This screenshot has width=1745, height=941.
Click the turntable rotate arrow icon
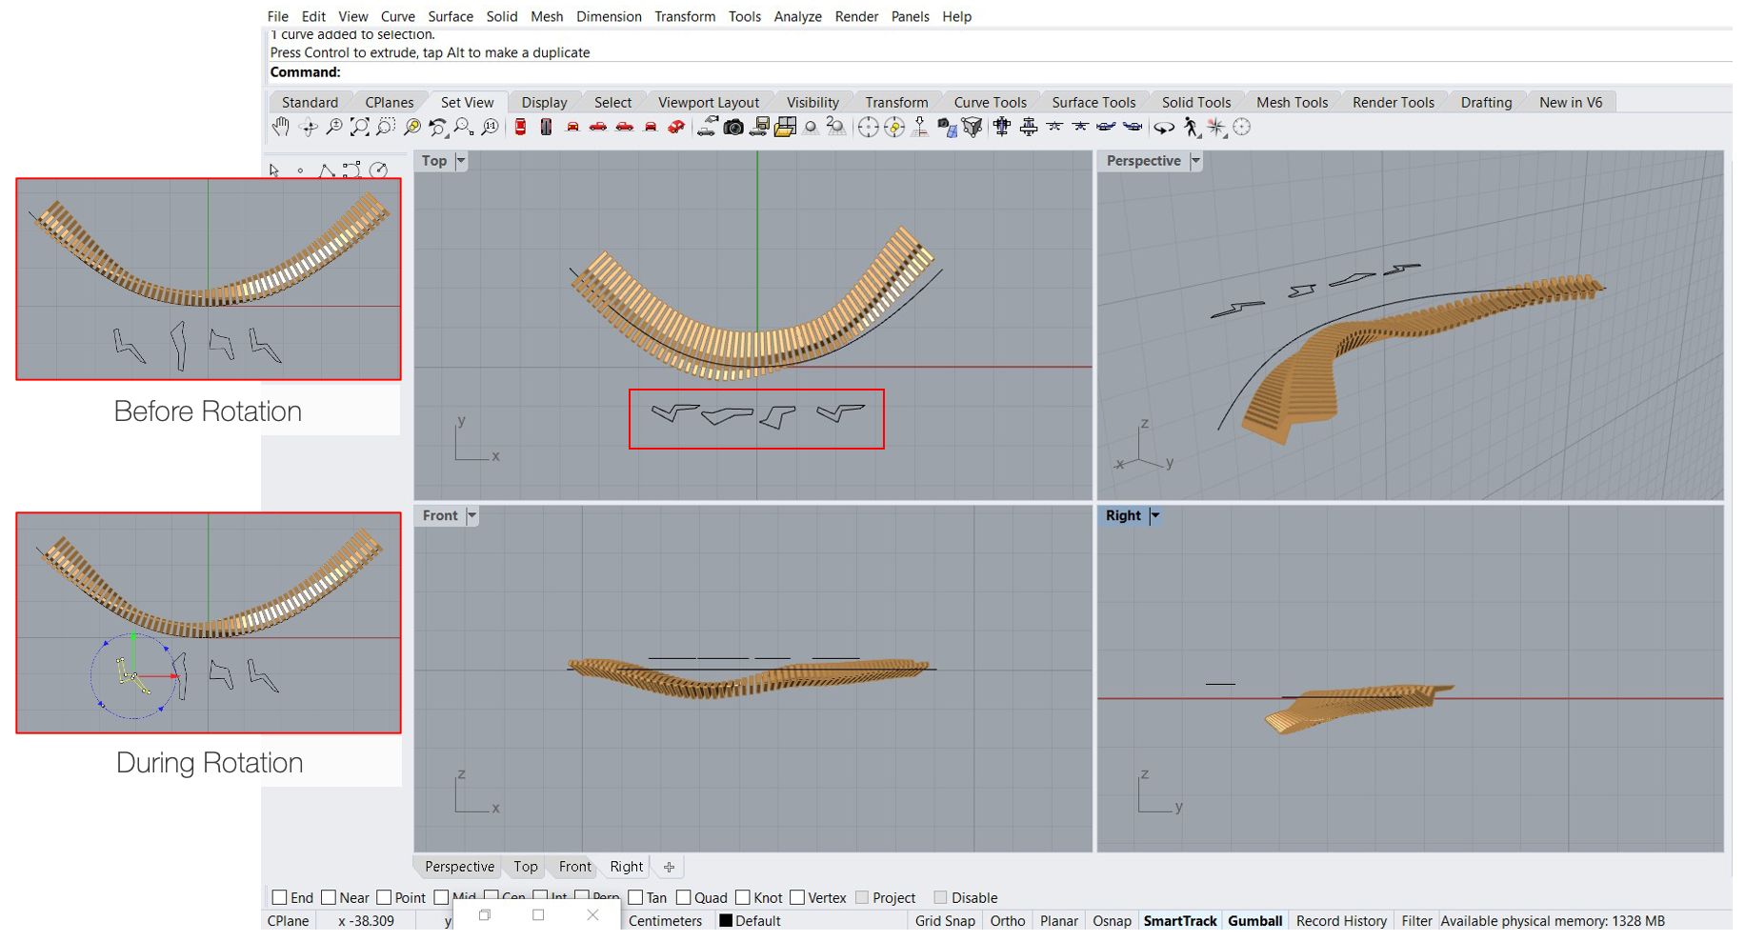pyautogui.click(x=1164, y=127)
